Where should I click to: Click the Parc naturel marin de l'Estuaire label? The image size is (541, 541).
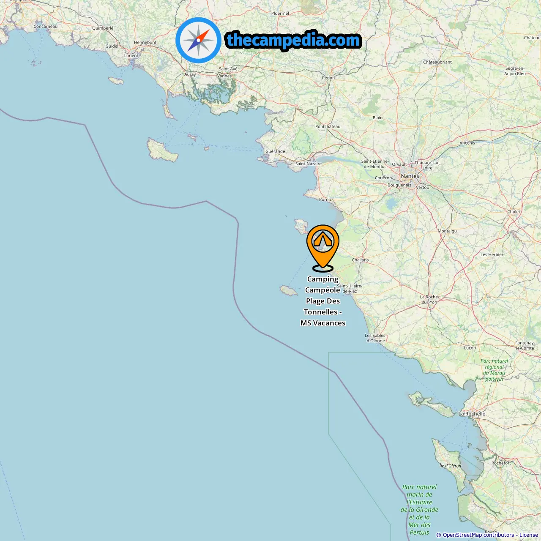coord(419,510)
